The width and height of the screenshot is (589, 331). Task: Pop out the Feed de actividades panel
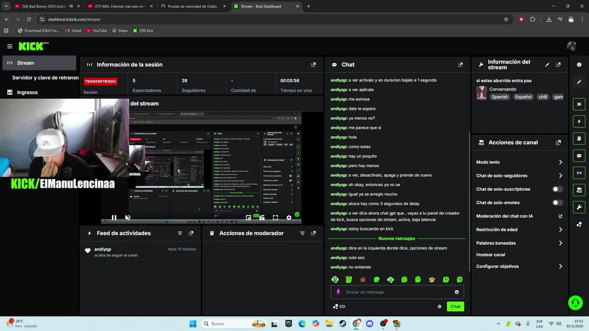[191, 234]
